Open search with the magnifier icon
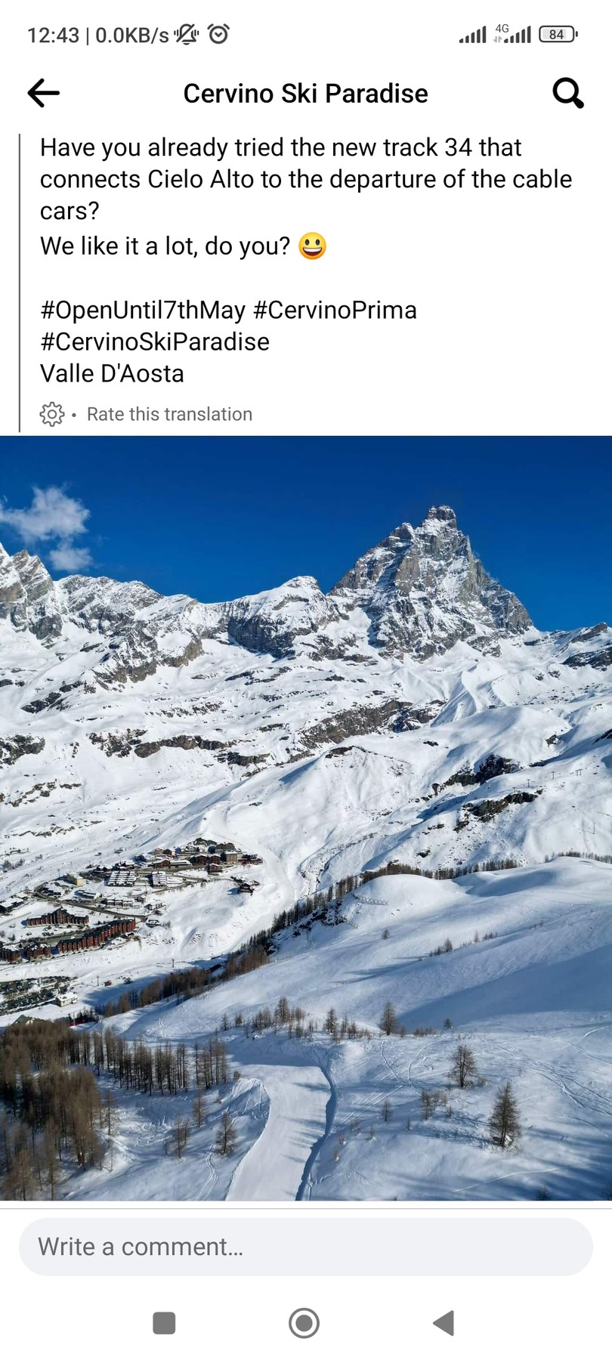Screen dimensions: 612x1360 (567, 93)
